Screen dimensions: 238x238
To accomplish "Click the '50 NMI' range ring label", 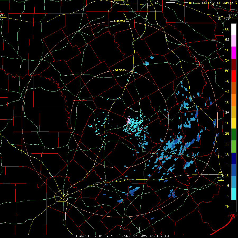I will [x=120, y=70].
